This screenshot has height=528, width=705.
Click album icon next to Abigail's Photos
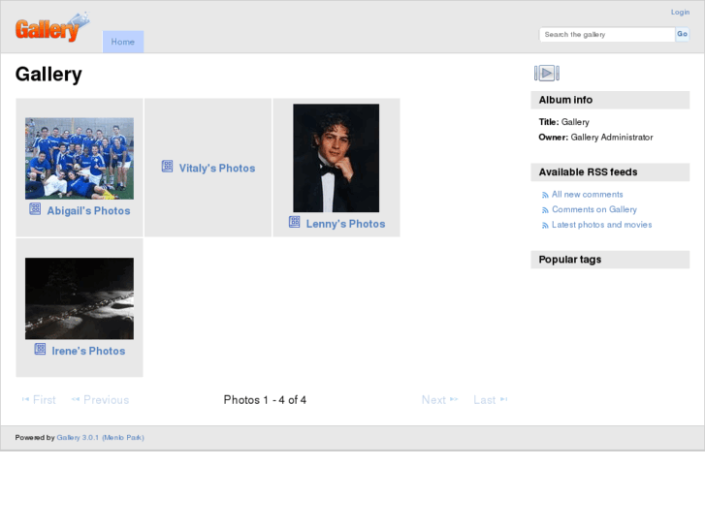tap(35, 209)
